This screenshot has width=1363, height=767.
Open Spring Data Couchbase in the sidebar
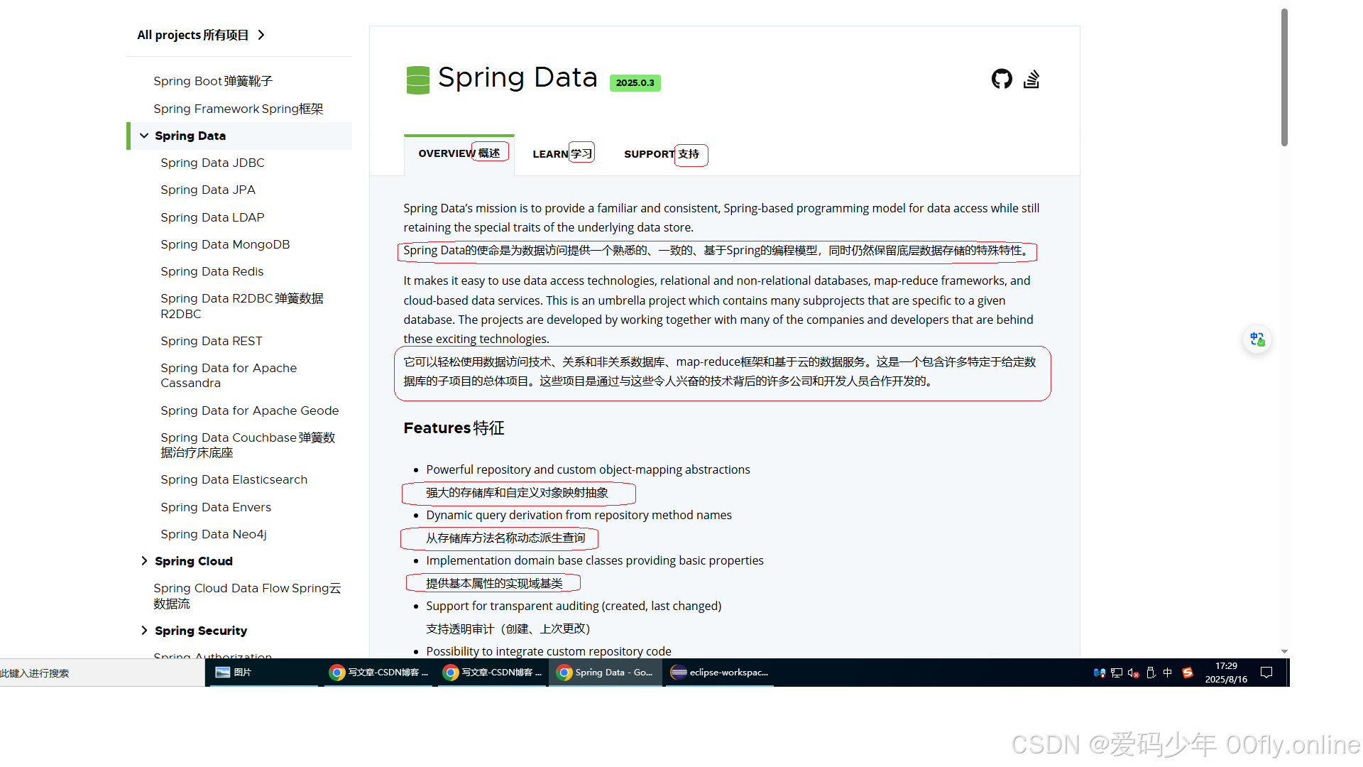(248, 445)
